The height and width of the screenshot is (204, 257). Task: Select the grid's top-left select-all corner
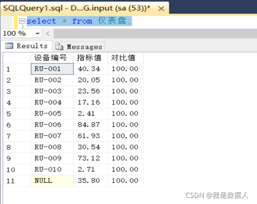17,58
